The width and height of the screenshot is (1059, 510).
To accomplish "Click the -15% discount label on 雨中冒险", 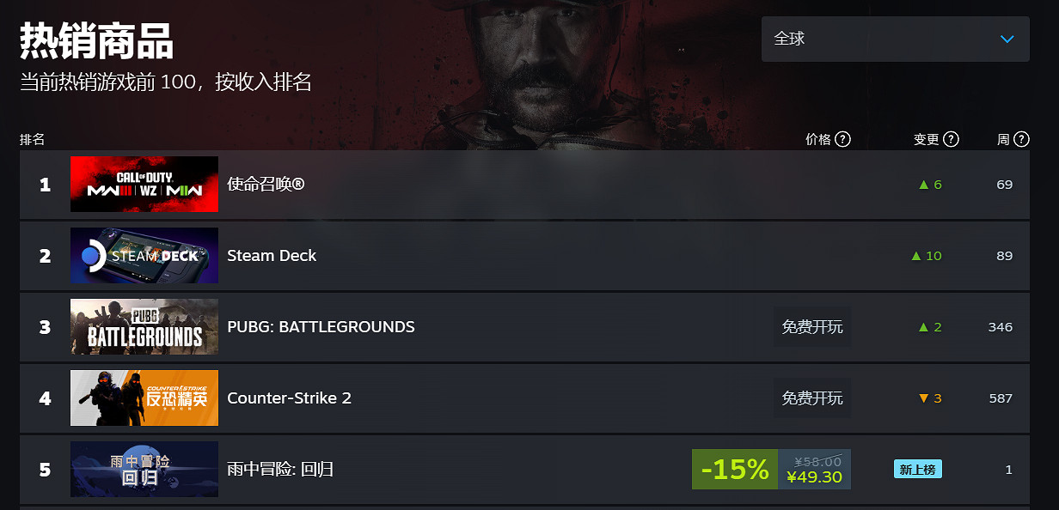I will tap(735, 469).
